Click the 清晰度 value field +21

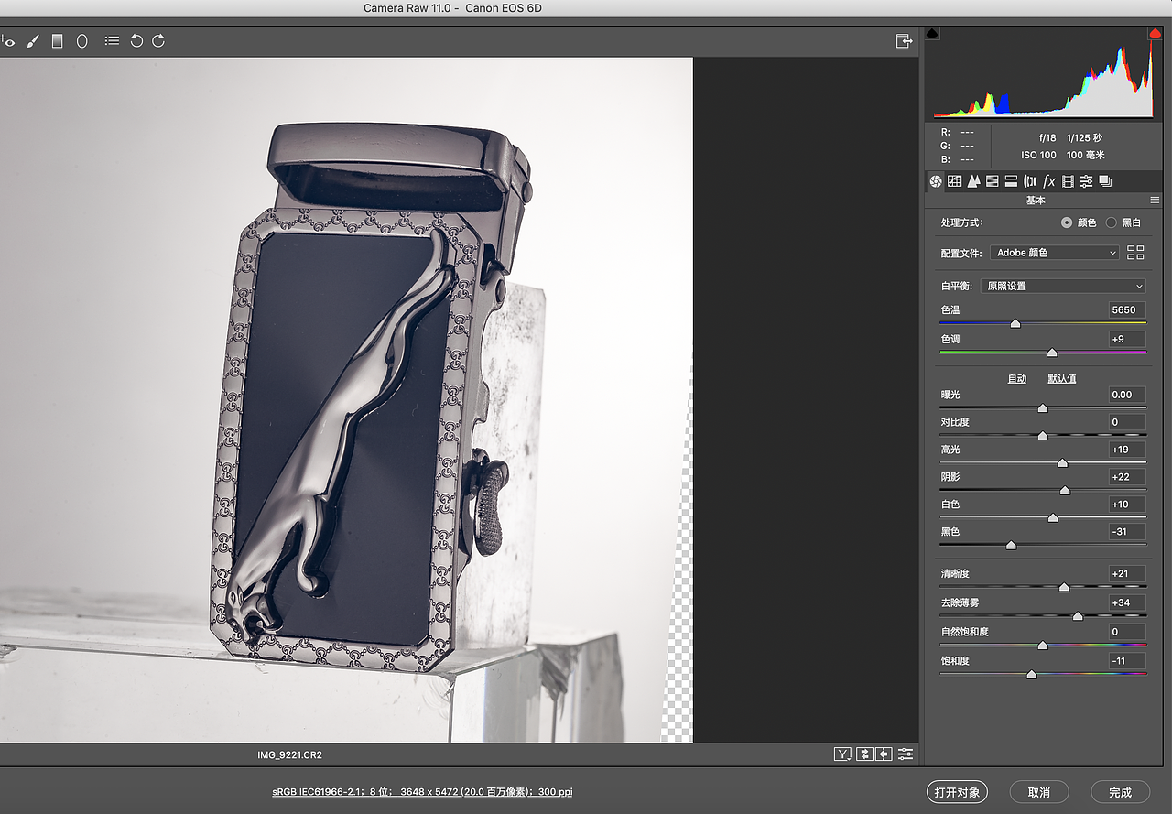click(1126, 574)
